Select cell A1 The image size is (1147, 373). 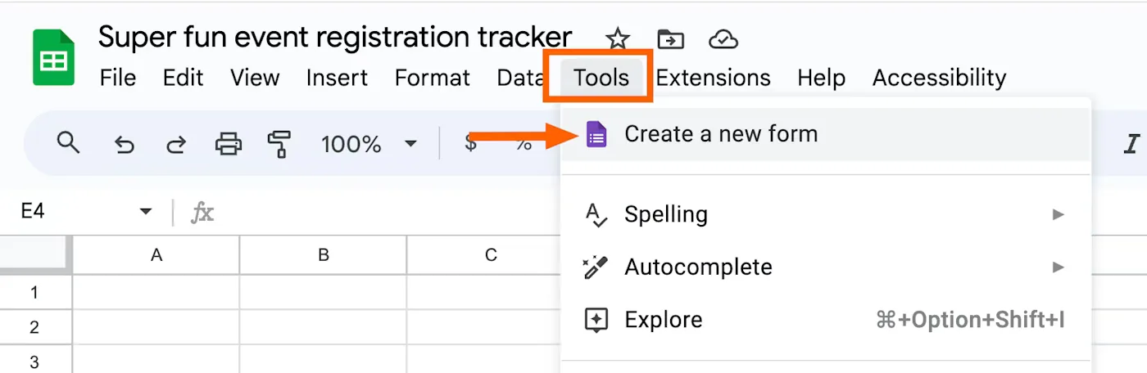tap(156, 292)
